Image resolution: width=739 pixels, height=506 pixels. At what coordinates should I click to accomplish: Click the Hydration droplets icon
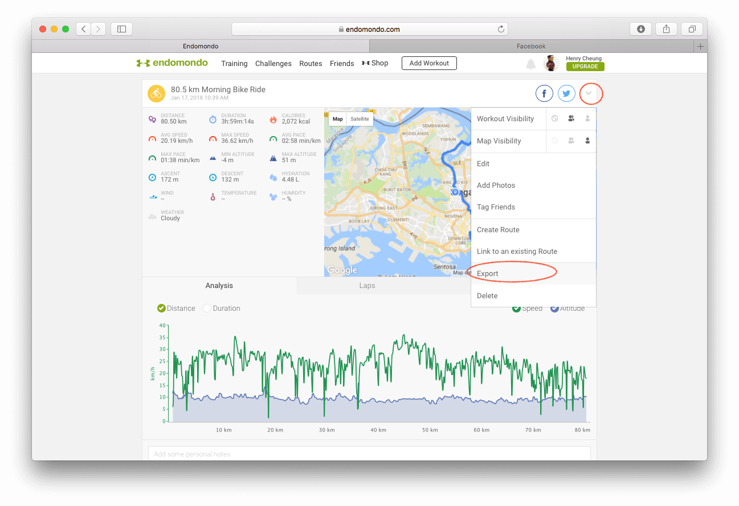click(x=273, y=178)
